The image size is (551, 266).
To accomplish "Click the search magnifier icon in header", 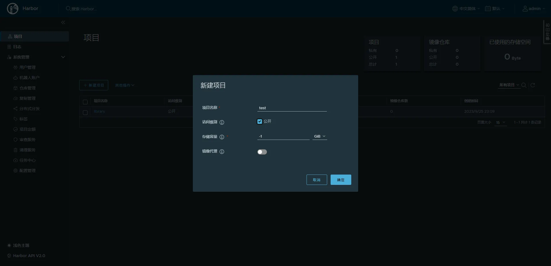I will pyautogui.click(x=68, y=9).
